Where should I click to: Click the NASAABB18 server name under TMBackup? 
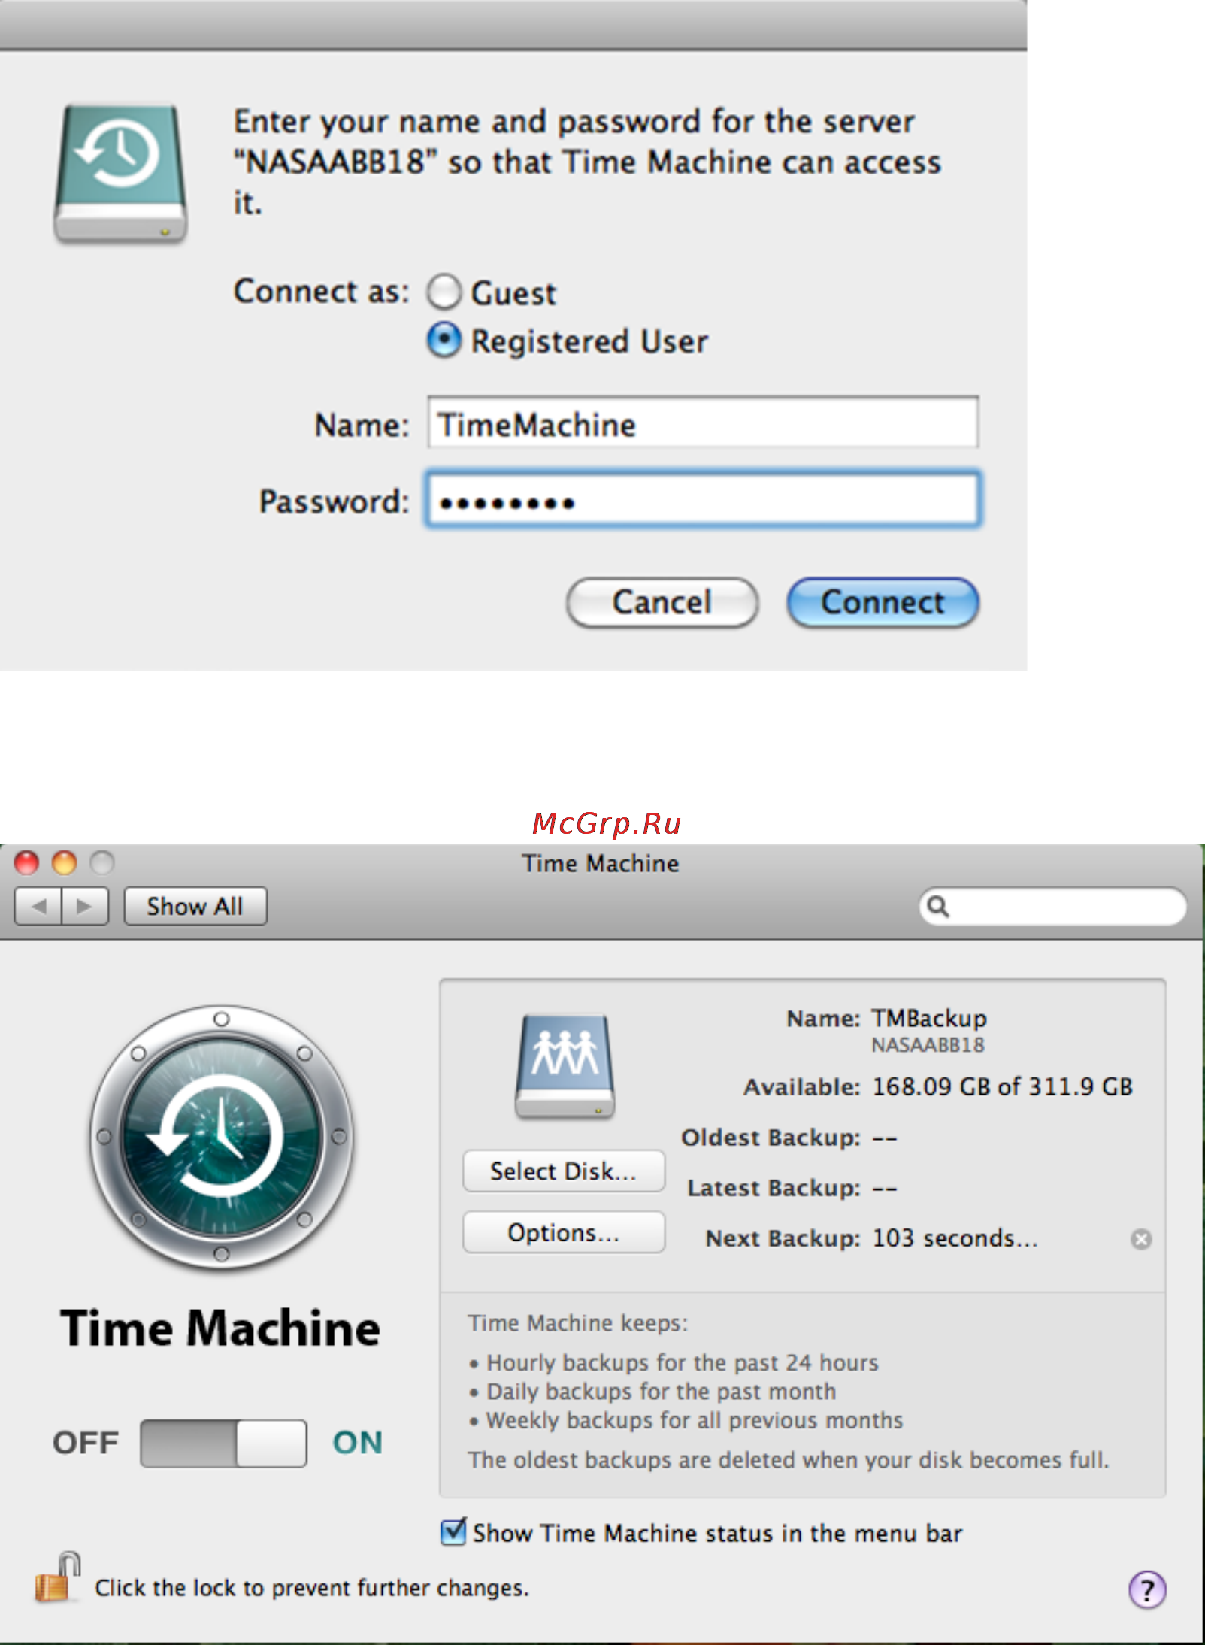point(928,1045)
